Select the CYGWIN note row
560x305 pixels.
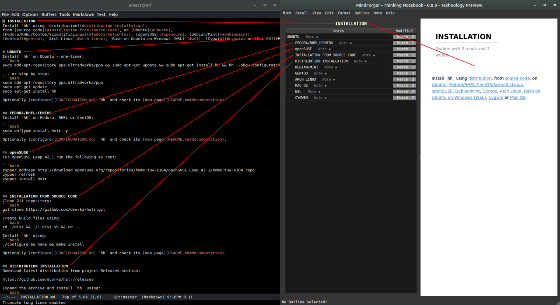(338, 98)
